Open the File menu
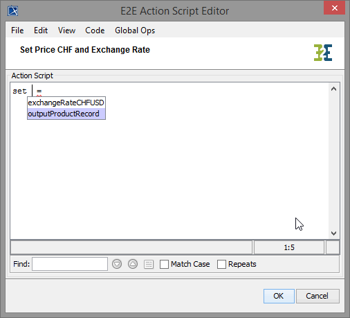 17,30
